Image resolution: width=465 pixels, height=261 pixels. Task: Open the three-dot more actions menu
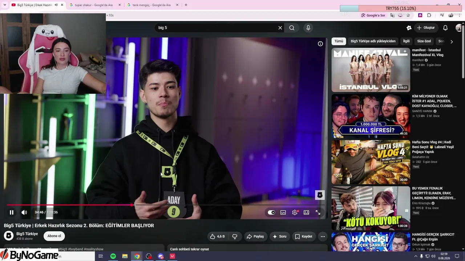pos(323,236)
